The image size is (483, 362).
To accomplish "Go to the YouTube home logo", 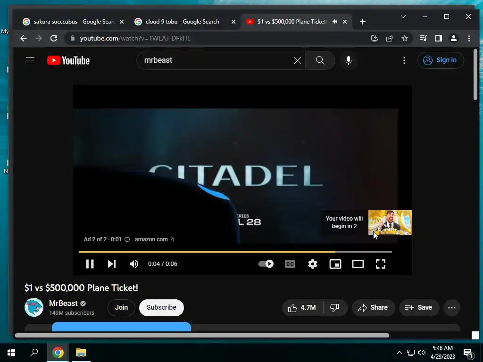I will pyautogui.click(x=68, y=60).
